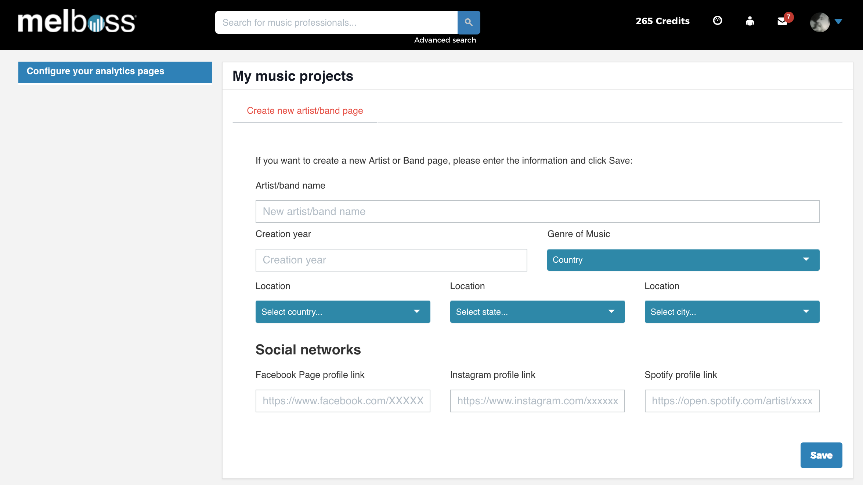Click the Spotify profile link field
The image size is (863, 485).
click(x=732, y=401)
